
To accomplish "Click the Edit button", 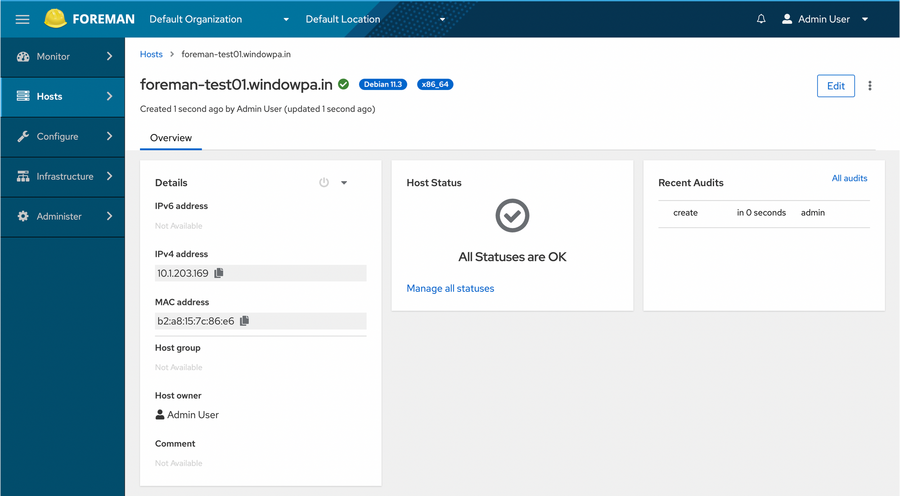I will [x=836, y=86].
